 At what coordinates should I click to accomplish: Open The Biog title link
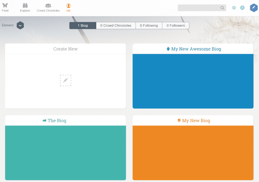57,121
